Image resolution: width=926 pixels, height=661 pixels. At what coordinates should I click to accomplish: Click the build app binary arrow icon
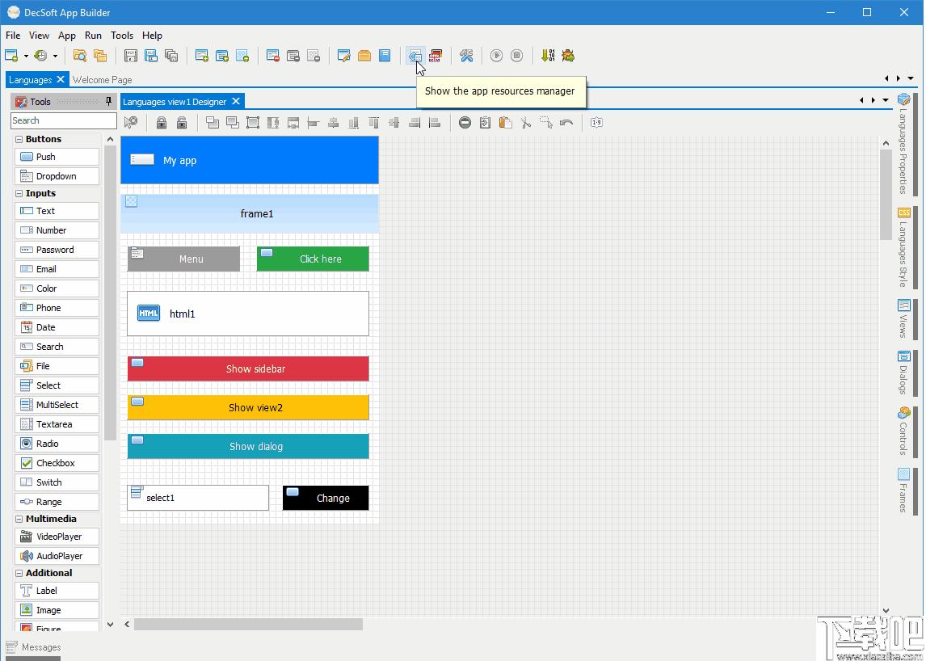point(548,56)
